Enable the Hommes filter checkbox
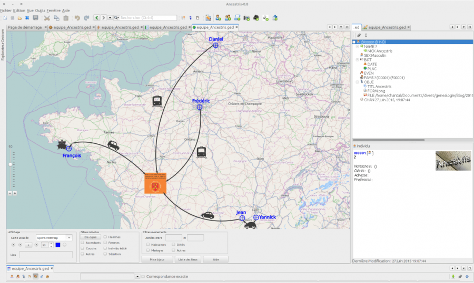 click(105, 237)
